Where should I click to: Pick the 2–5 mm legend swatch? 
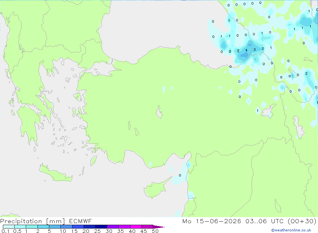pyautogui.click(x=43, y=227)
